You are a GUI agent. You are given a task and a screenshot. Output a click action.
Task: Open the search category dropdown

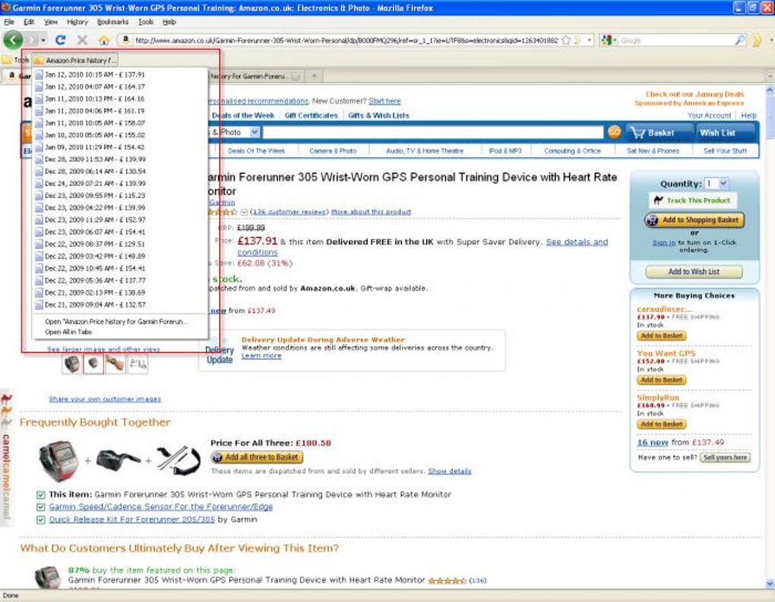(254, 132)
